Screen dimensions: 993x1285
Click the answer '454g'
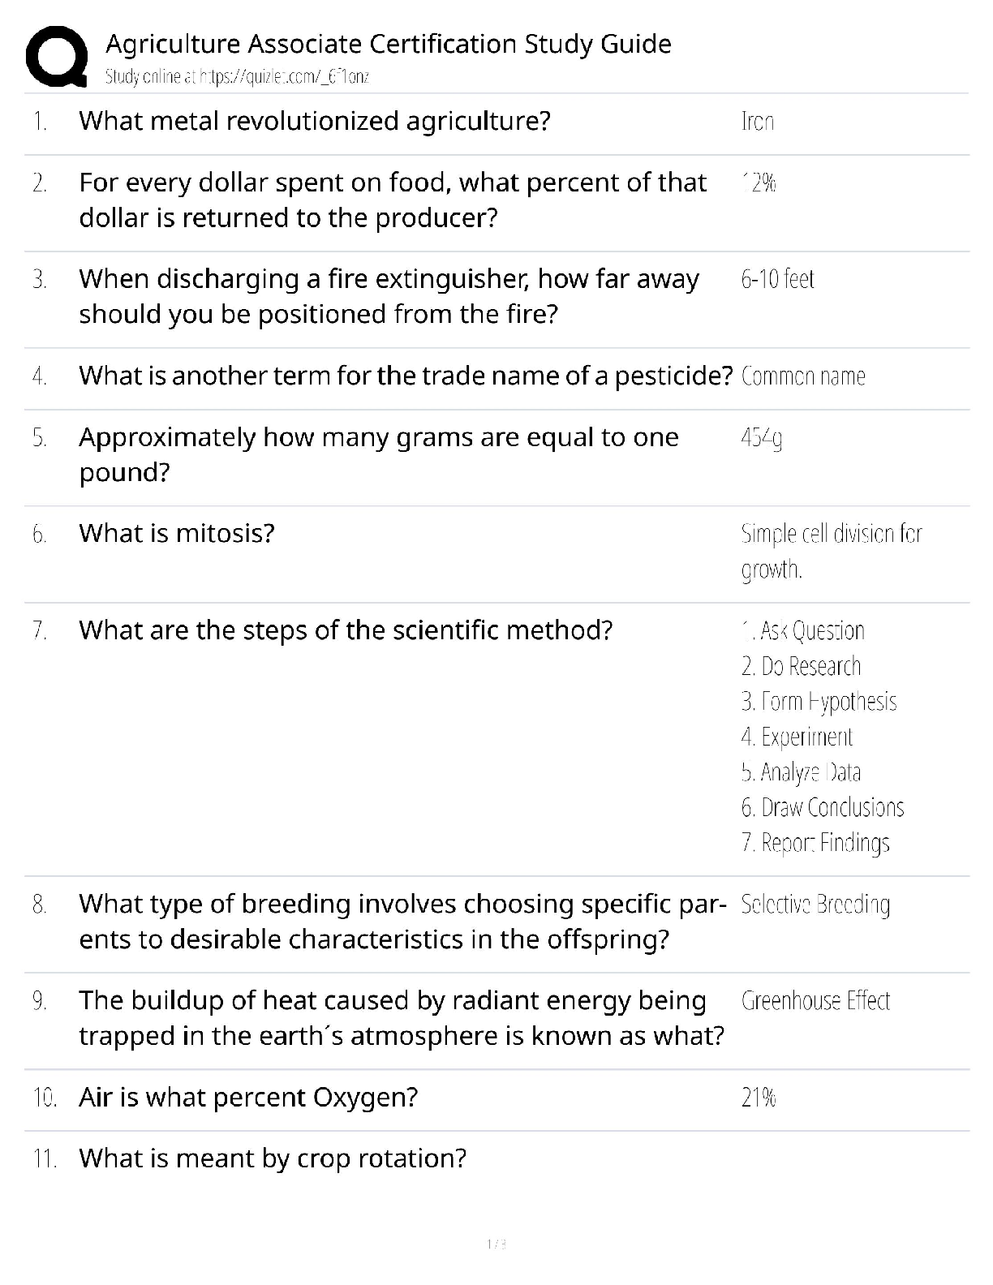coord(761,438)
